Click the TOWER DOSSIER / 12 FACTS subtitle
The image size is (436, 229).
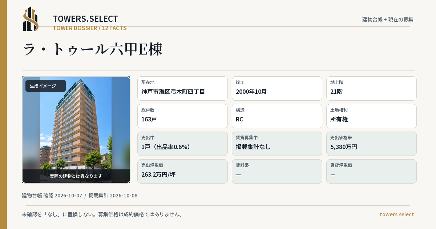[90, 28]
